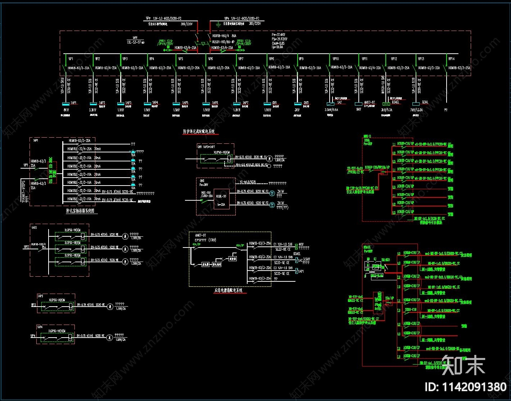Select the E1 YJV-1.0 5X6 cable label
This screenshot has height=401, width=511.
tap(283, 244)
